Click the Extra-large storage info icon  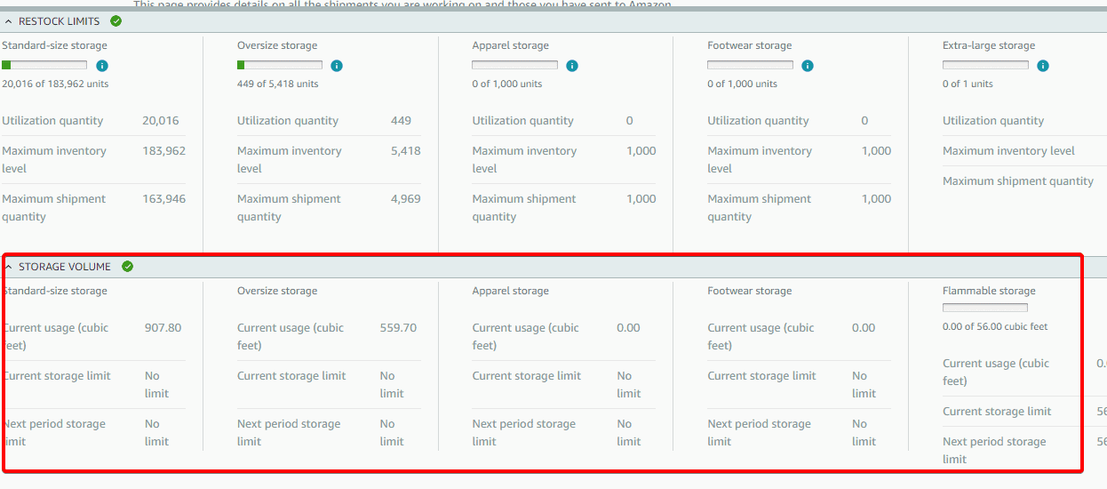tap(1043, 66)
